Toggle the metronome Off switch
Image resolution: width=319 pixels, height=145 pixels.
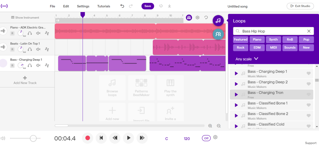[x=206, y=138]
